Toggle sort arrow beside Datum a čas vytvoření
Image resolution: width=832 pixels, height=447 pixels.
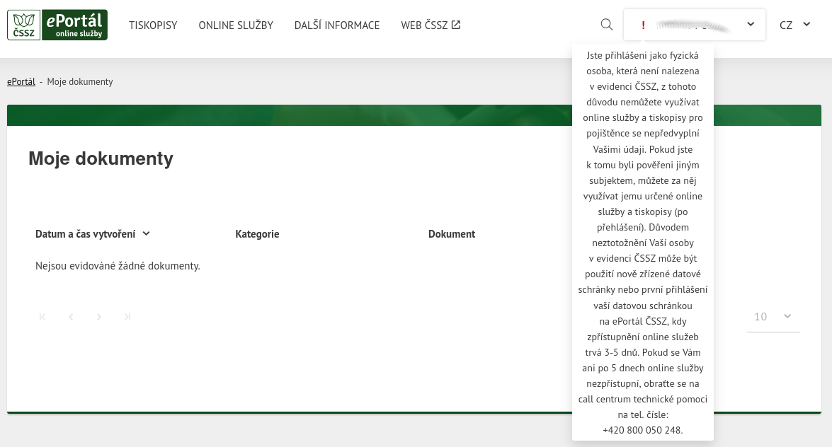tap(147, 233)
